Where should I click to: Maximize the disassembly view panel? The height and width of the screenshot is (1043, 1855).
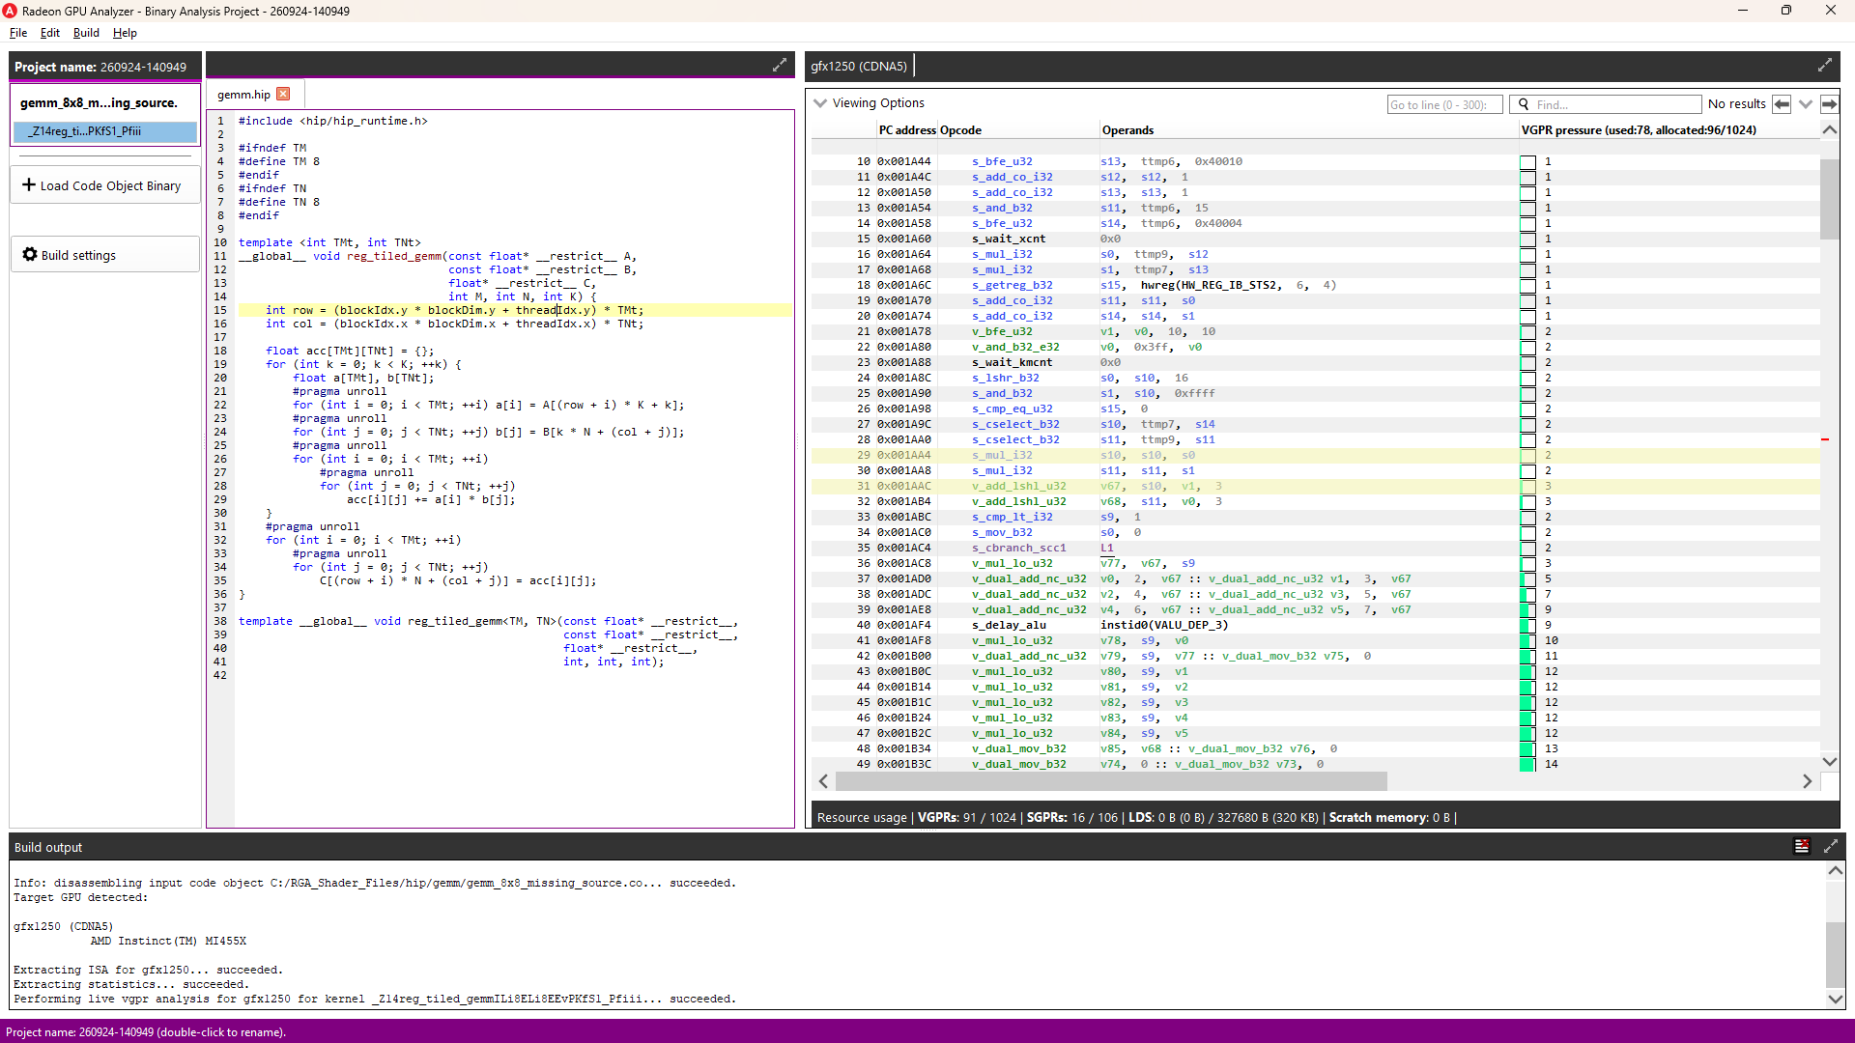click(x=1825, y=65)
